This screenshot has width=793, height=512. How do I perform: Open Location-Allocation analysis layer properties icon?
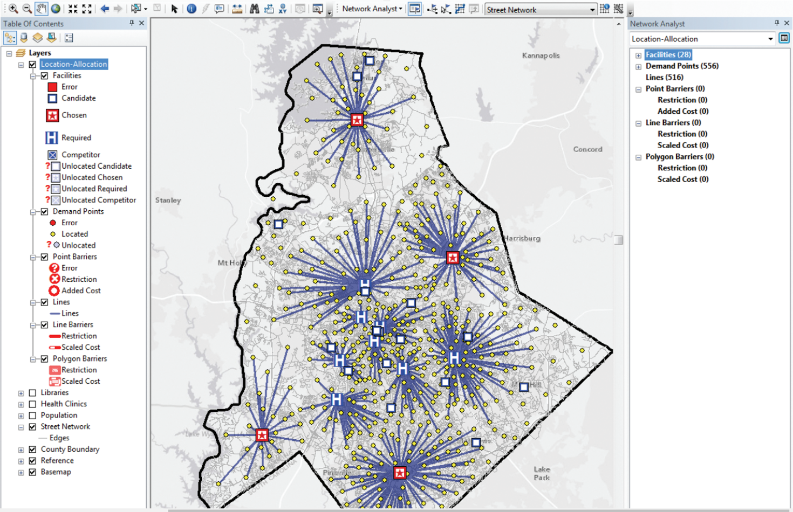784,38
